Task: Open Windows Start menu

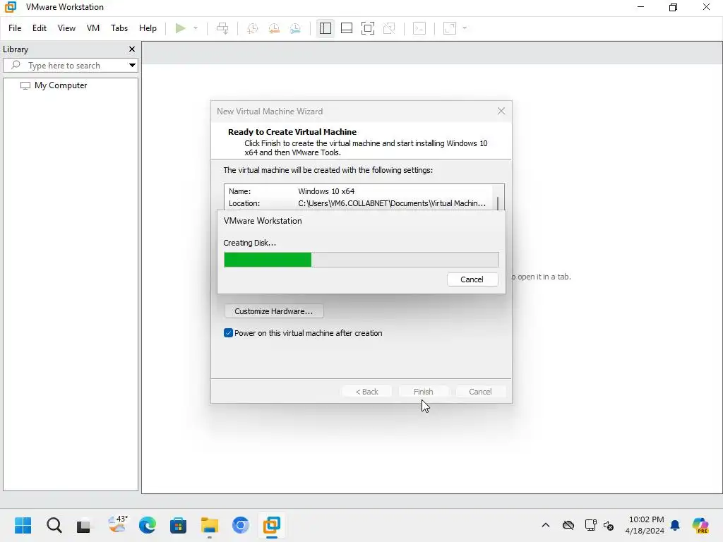Action: (23, 525)
